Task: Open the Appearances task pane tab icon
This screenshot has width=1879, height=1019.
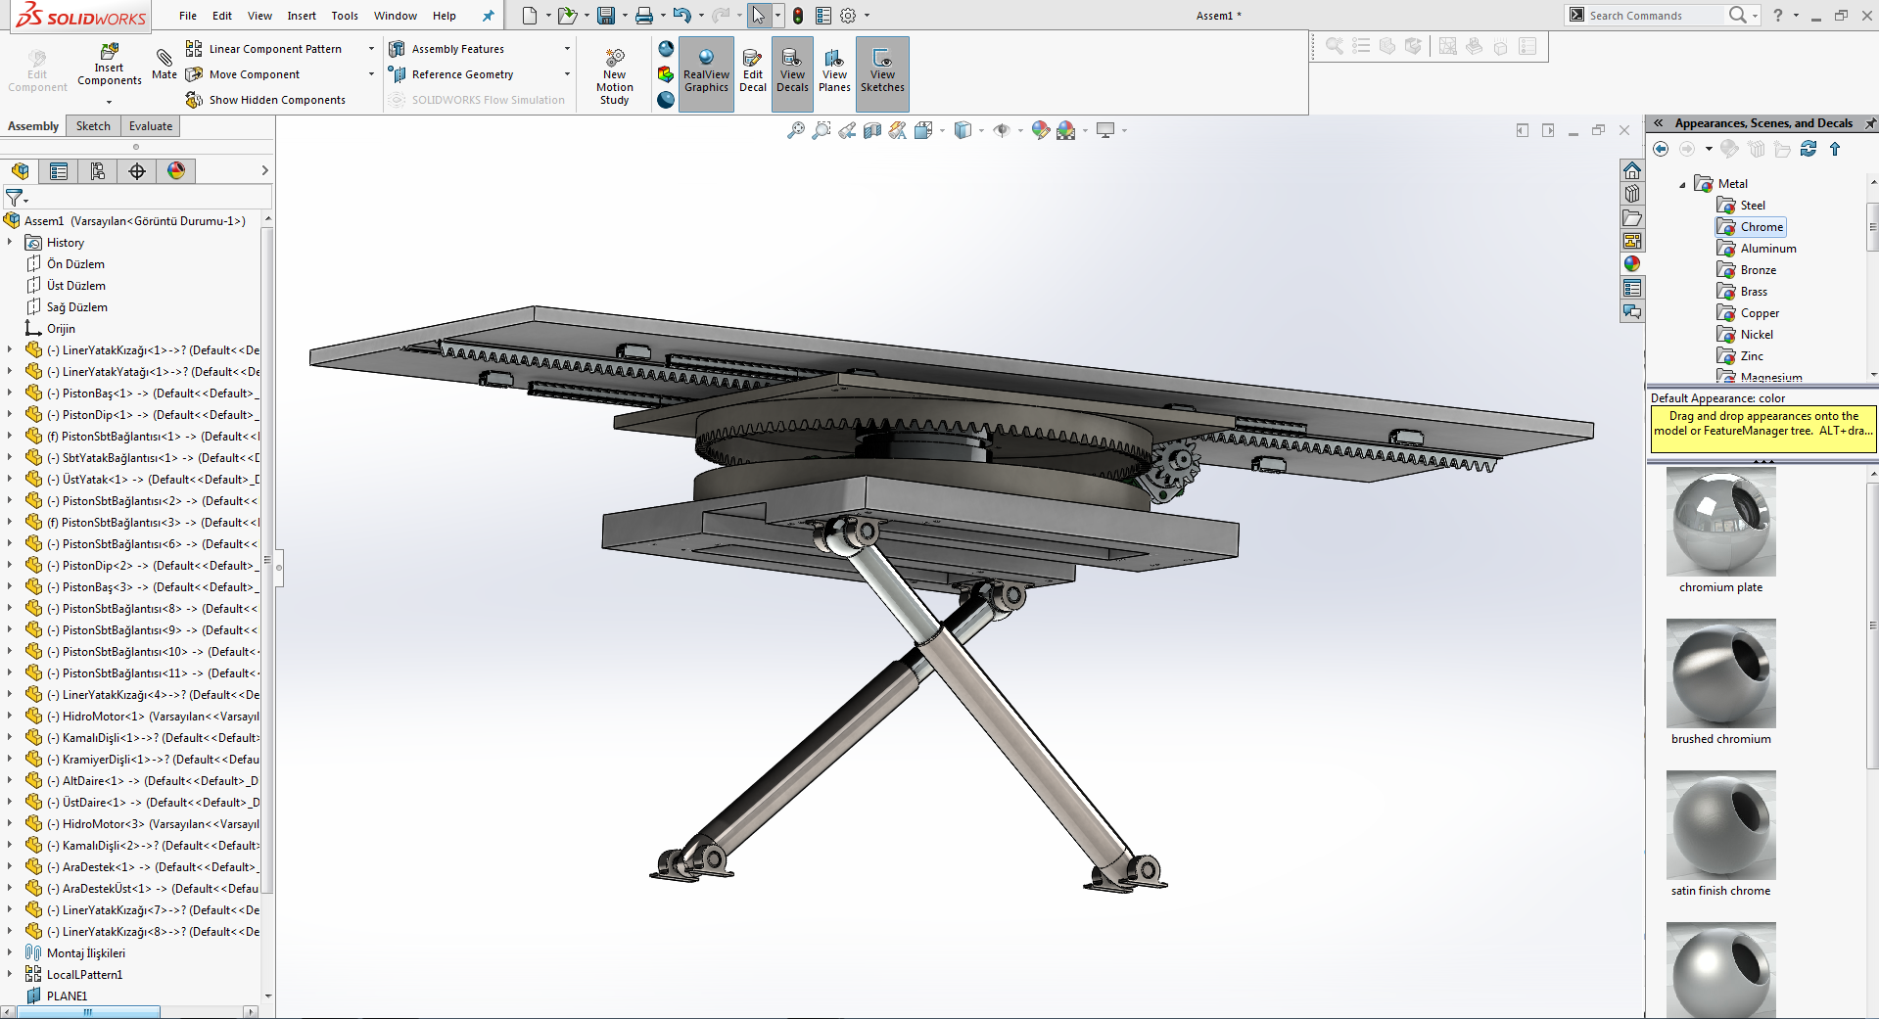Action: (x=1632, y=264)
